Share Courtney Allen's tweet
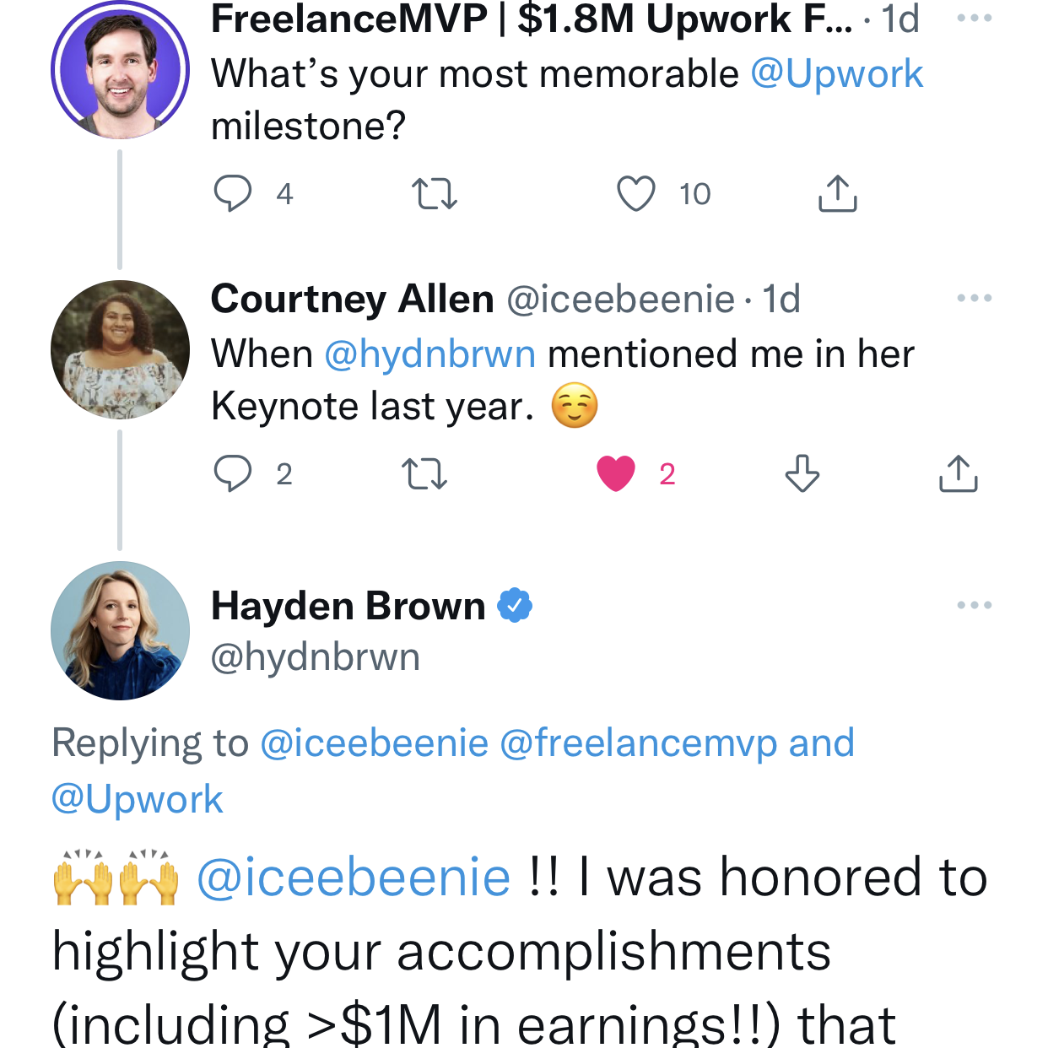Image resolution: width=1048 pixels, height=1048 pixels. click(x=958, y=473)
